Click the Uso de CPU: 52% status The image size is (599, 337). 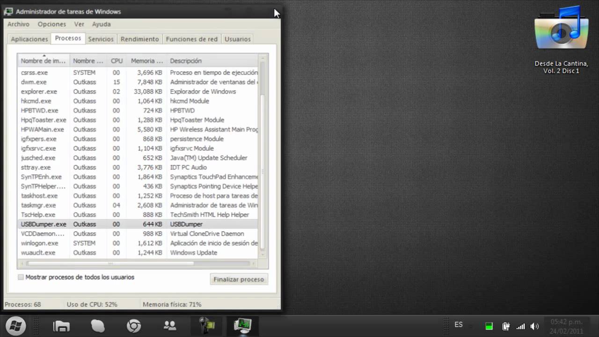[92, 304]
